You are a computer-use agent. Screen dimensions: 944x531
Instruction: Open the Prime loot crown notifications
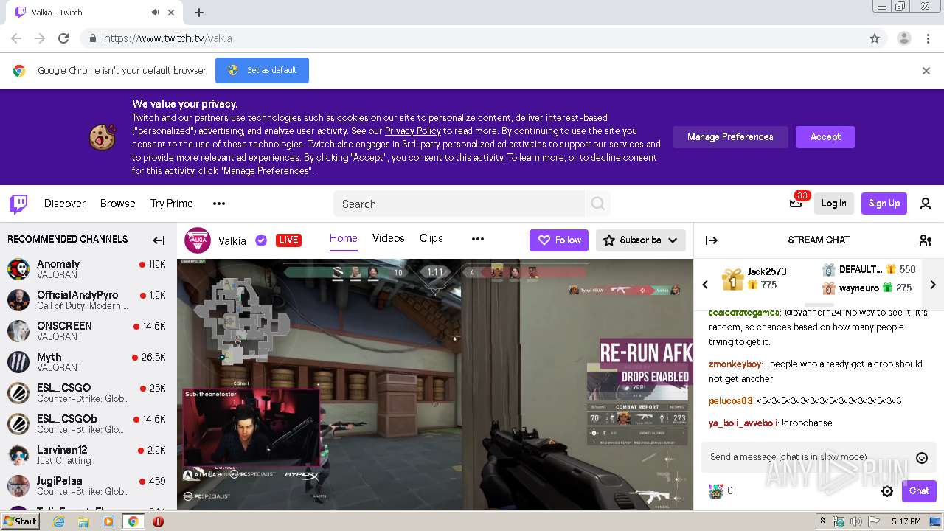click(x=796, y=204)
